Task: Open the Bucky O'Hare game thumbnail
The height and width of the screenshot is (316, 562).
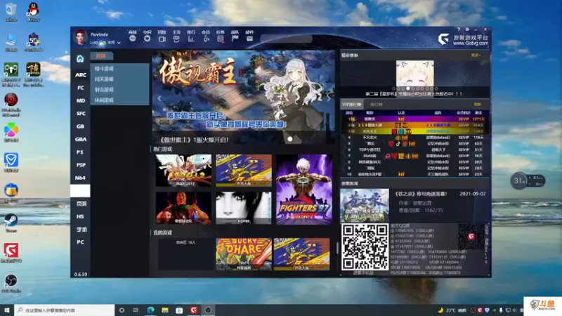Action: [244, 254]
